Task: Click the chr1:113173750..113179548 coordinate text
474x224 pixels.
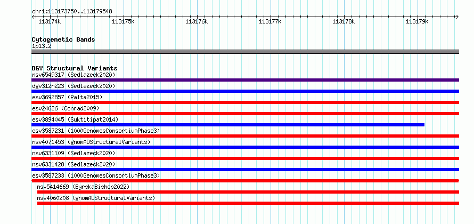Action: pos(72,12)
